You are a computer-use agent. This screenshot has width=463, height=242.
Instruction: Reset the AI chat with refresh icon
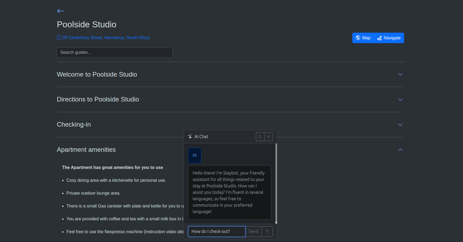click(260, 137)
